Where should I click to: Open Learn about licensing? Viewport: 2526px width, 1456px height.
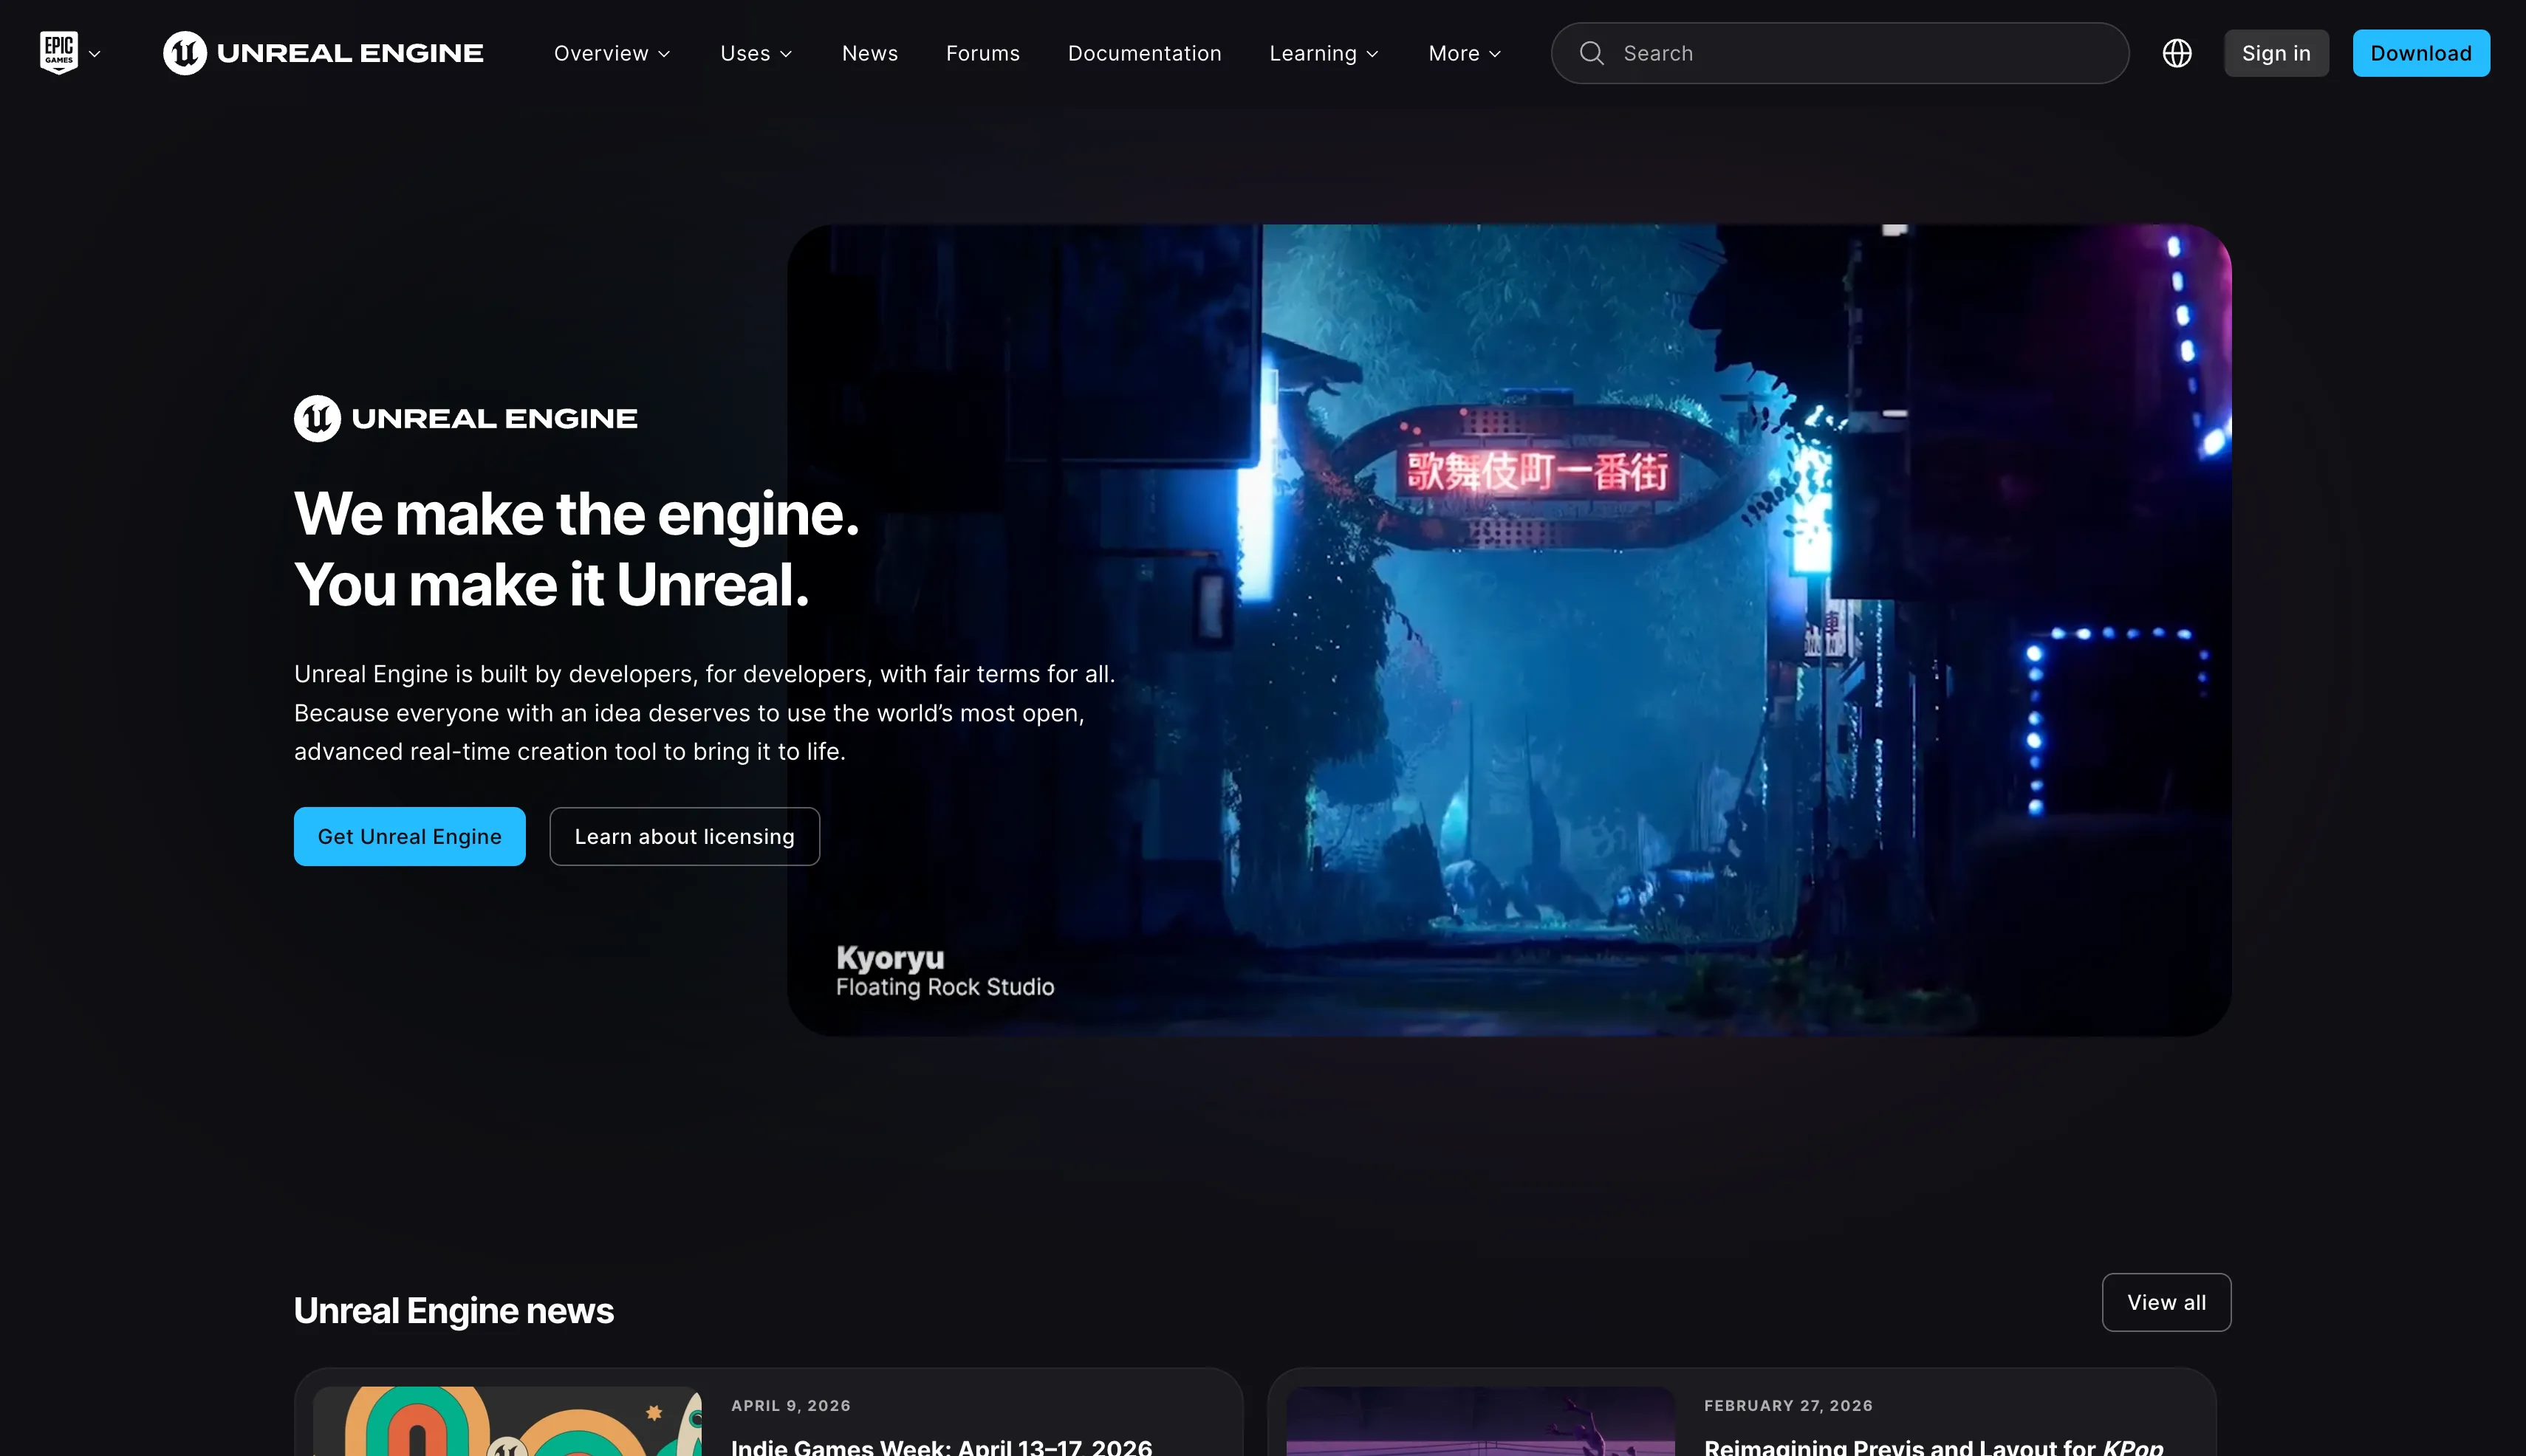tap(684, 836)
